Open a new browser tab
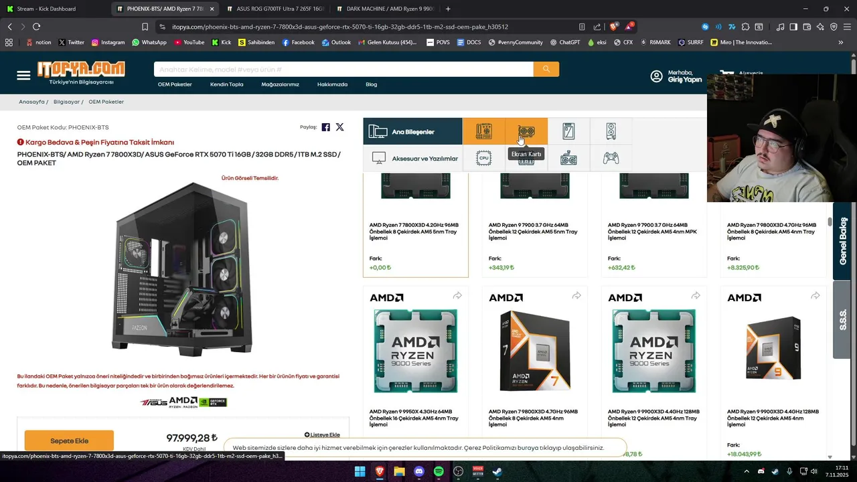The height and width of the screenshot is (482, 857). [448, 9]
